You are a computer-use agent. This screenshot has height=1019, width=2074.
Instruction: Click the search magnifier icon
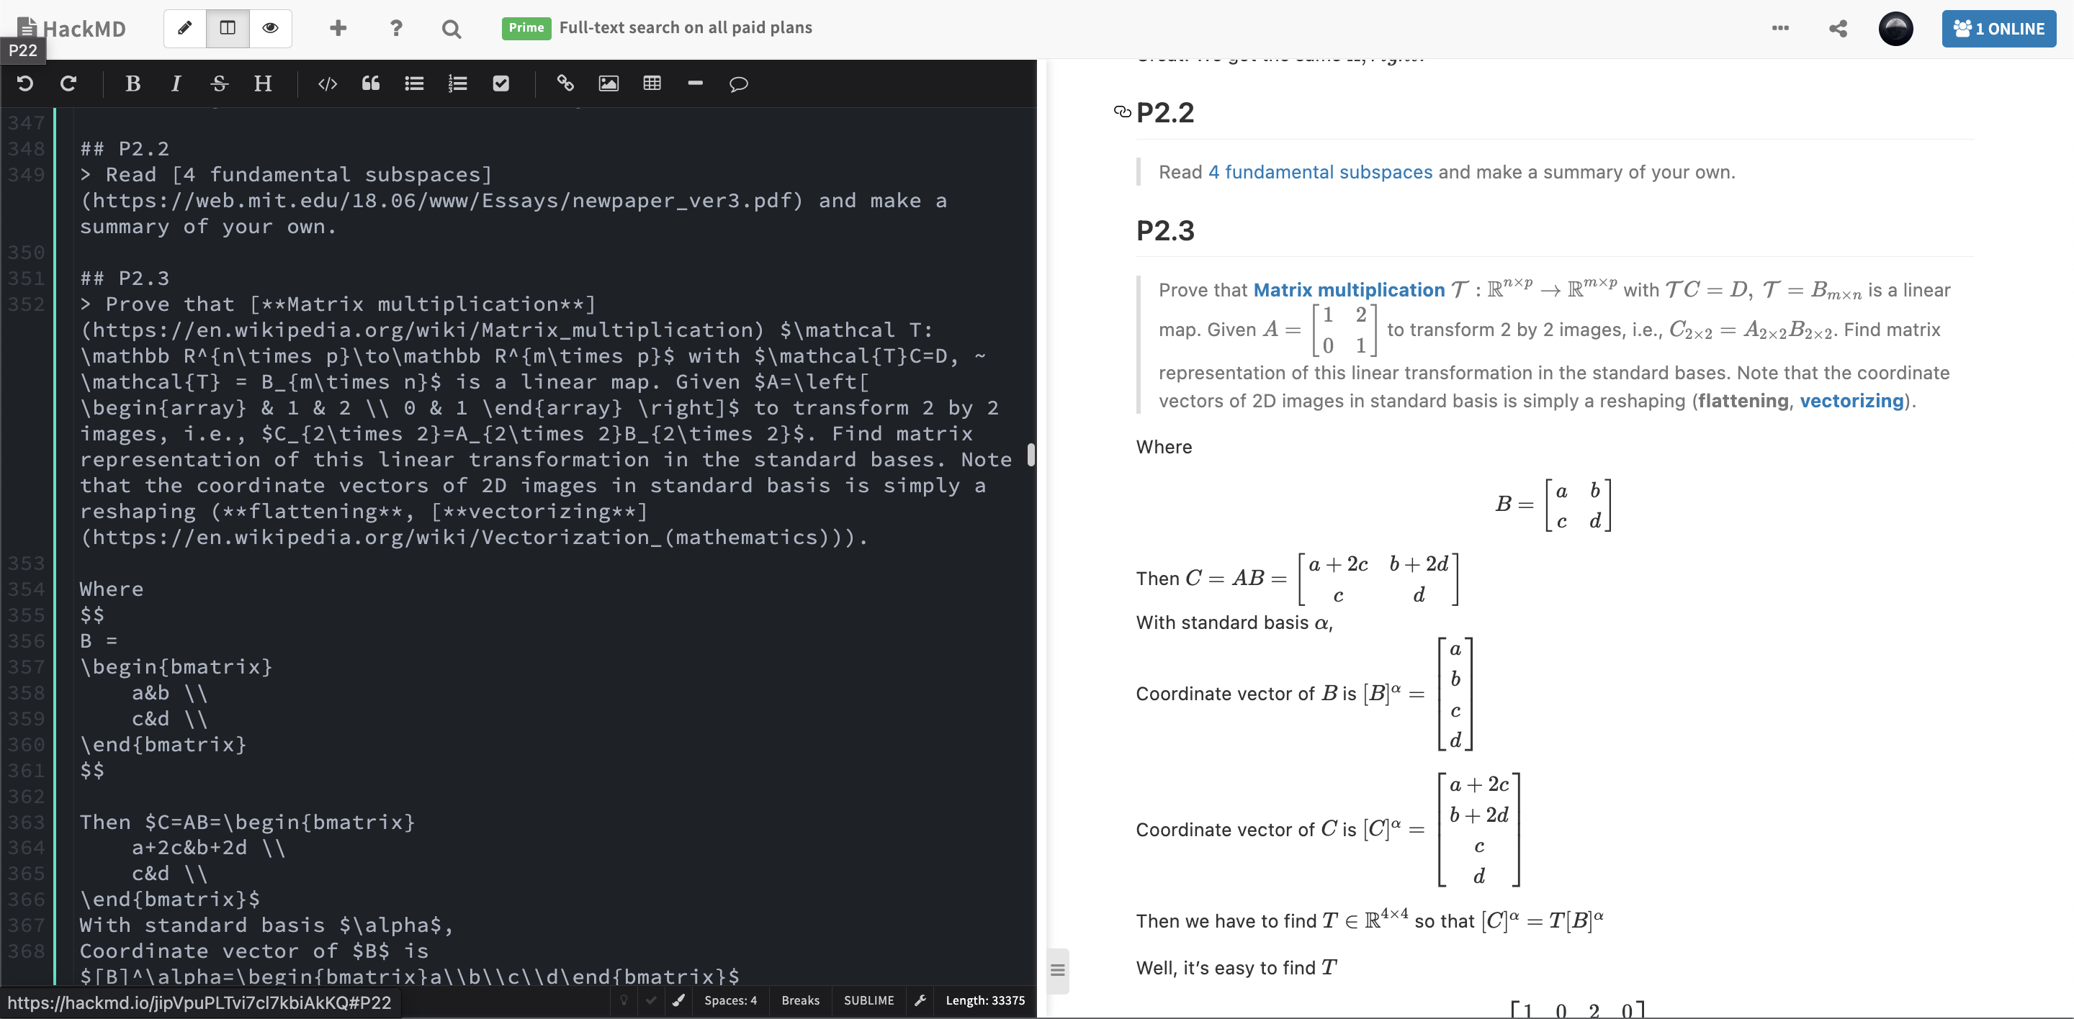pos(452,29)
